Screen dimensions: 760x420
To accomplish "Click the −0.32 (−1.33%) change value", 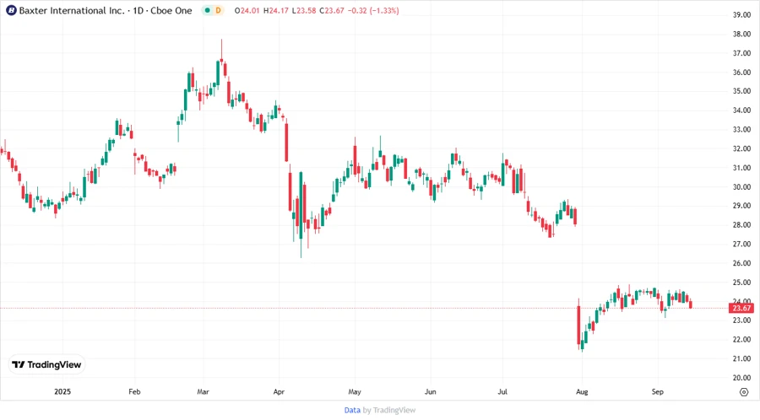I will (x=373, y=10).
